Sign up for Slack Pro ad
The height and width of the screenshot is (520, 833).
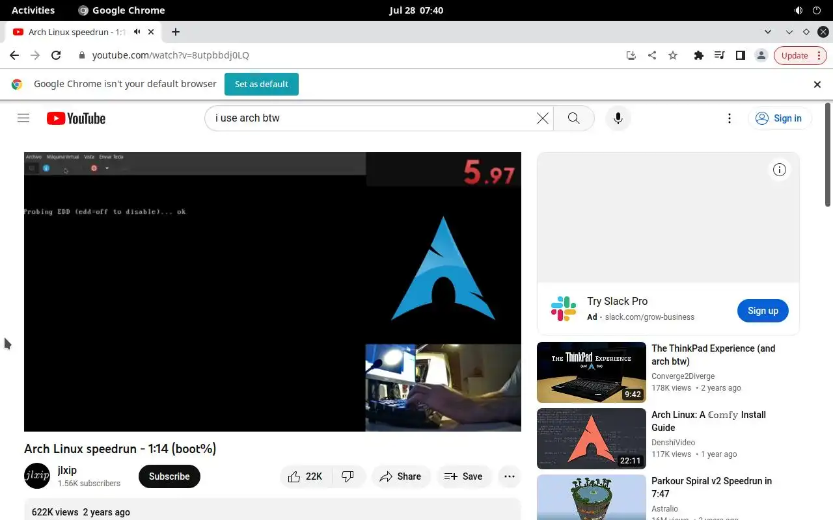coord(763,311)
